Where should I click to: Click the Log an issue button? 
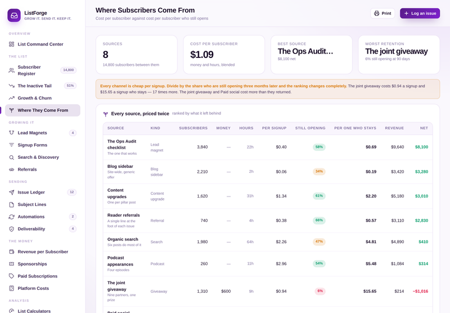point(420,13)
